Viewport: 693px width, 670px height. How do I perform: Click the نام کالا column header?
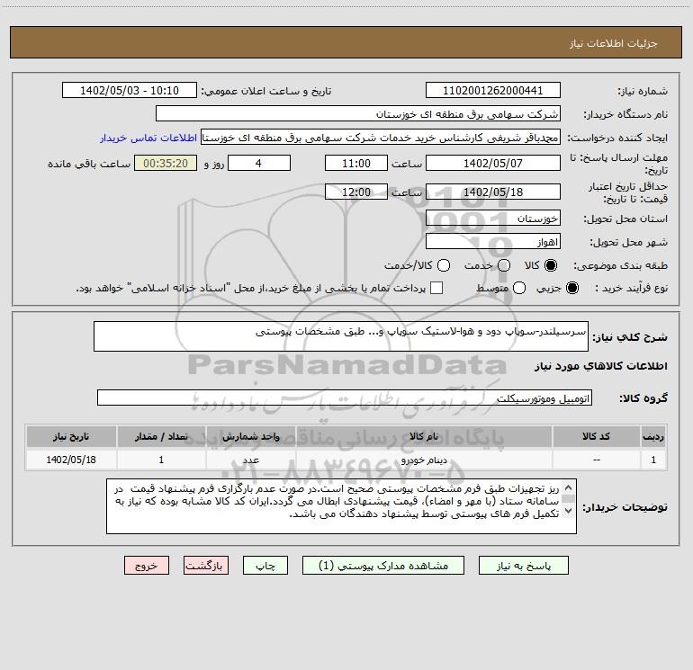tap(424, 436)
